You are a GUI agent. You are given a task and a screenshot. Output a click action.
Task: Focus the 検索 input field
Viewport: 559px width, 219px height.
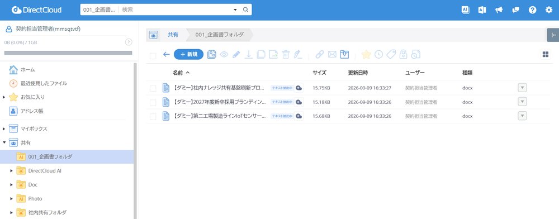click(x=177, y=9)
